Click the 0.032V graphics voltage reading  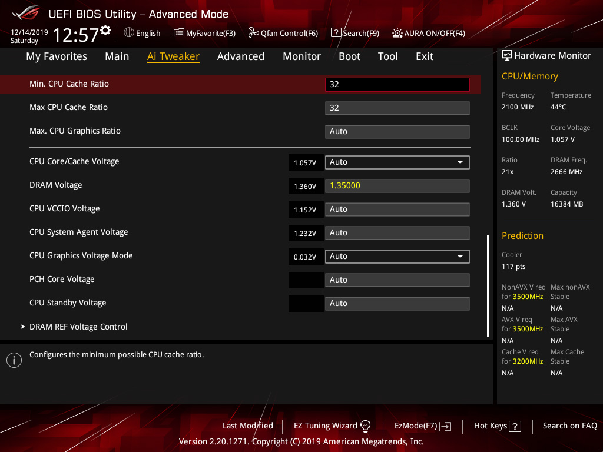pos(306,257)
